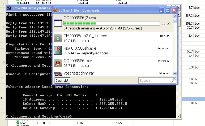
Task: Click the TM2009Beta2.0_chs.exe icon
Action: click(x=58, y=38)
